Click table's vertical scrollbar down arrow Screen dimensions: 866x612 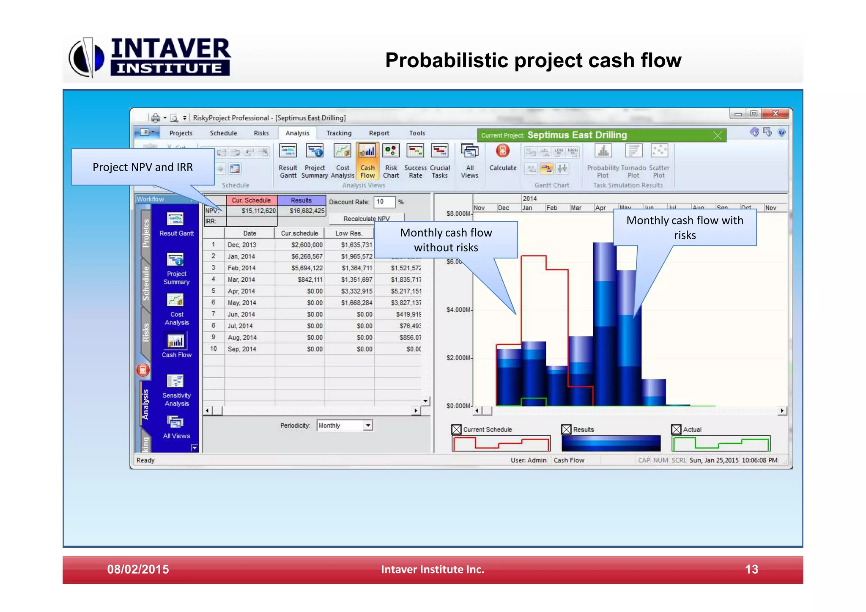pyautogui.click(x=425, y=401)
